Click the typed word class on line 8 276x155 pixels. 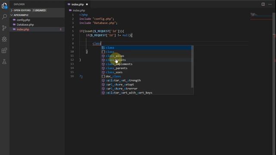click(97, 43)
